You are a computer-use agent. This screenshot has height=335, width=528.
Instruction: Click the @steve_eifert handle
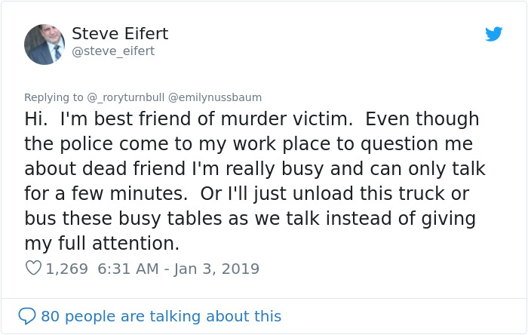pyautogui.click(x=113, y=51)
